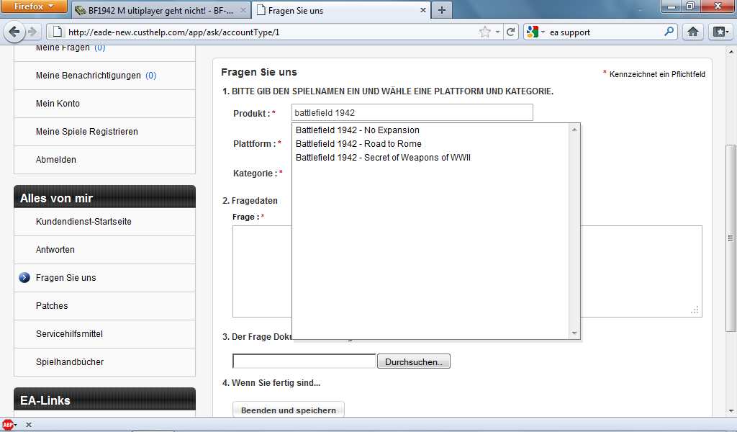Open the Firefox home page icon
The width and height of the screenshot is (737, 432).
(x=693, y=32)
